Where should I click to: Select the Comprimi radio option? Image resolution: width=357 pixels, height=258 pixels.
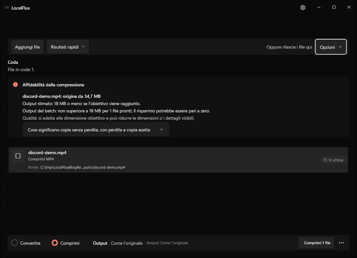[65, 243]
